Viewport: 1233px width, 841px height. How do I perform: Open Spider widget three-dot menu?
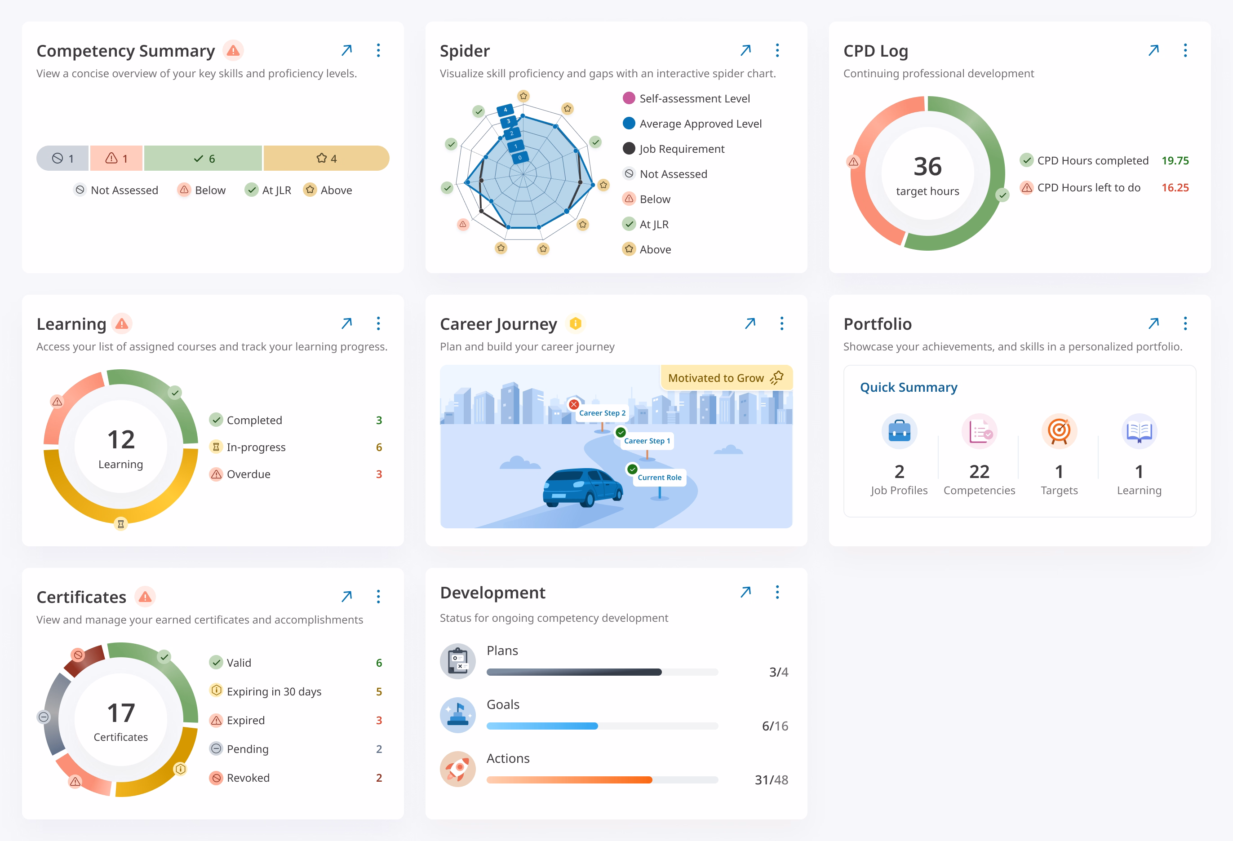(777, 50)
